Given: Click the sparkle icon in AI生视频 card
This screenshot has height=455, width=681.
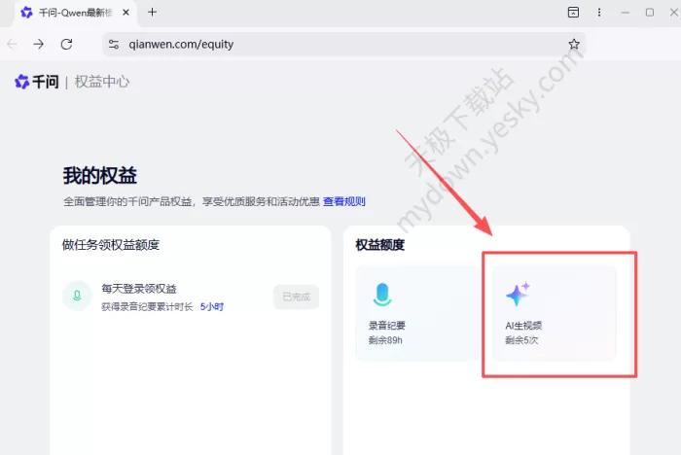Looking at the screenshot, I should (x=518, y=294).
